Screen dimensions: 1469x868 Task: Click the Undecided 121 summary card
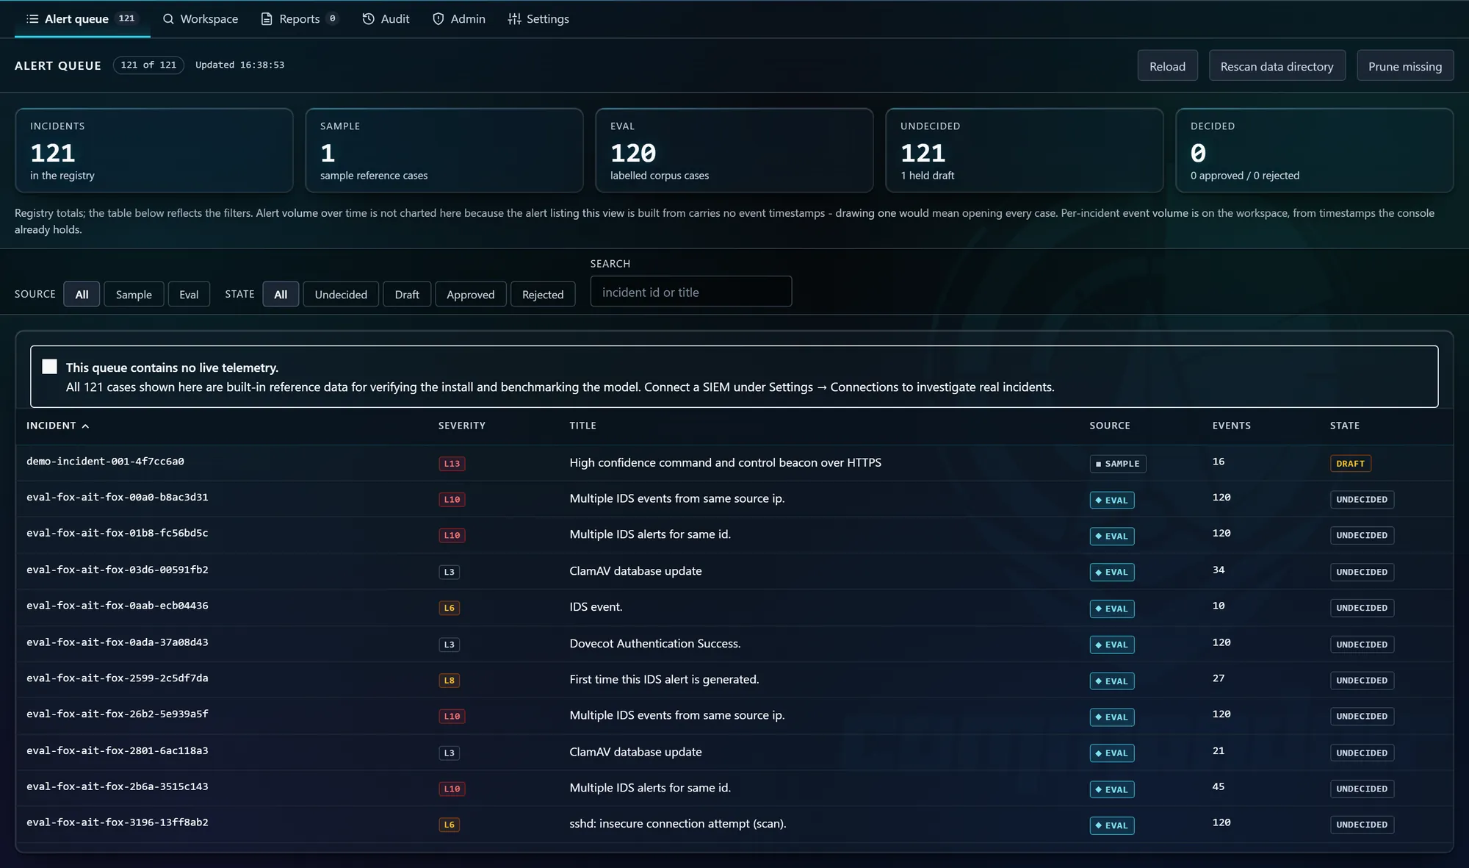click(1025, 151)
